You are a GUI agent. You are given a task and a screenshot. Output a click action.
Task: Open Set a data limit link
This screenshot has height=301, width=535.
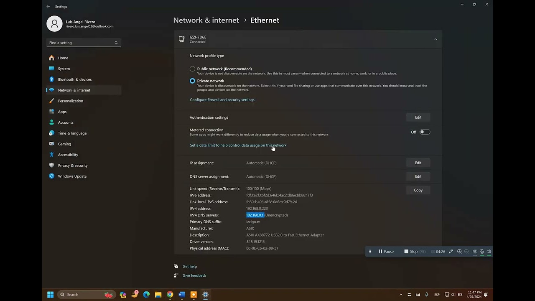238,145
